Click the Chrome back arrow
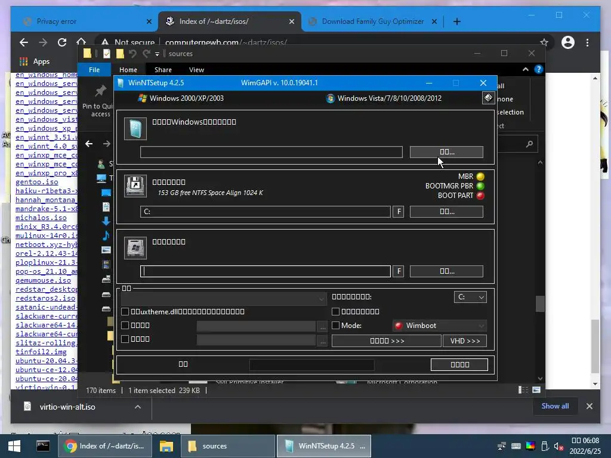Image resolution: width=611 pixels, height=458 pixels. (x=24, y=42)
